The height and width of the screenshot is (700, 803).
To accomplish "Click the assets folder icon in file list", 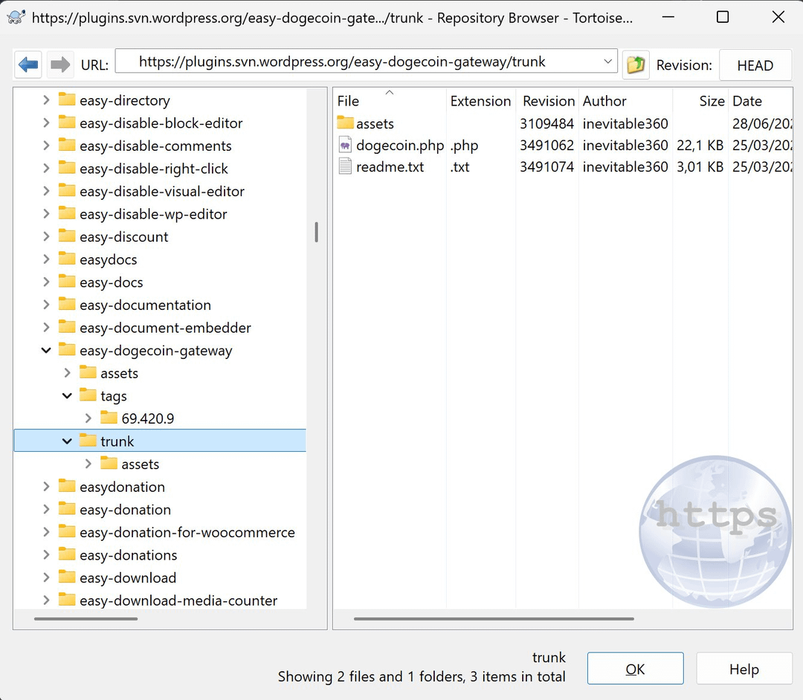I will 345,124.
